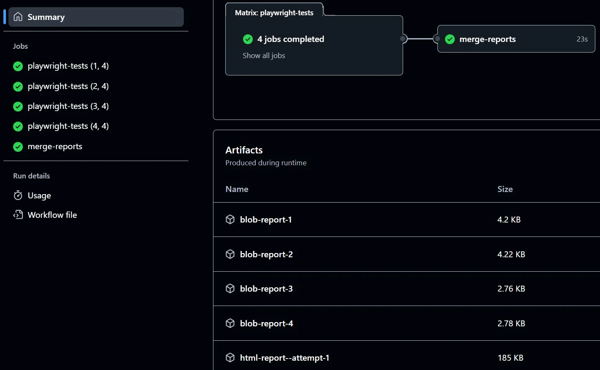Click the Usage stopwatch icon
600x370 pixels.
pyautogui.click(x=18, y=195)
